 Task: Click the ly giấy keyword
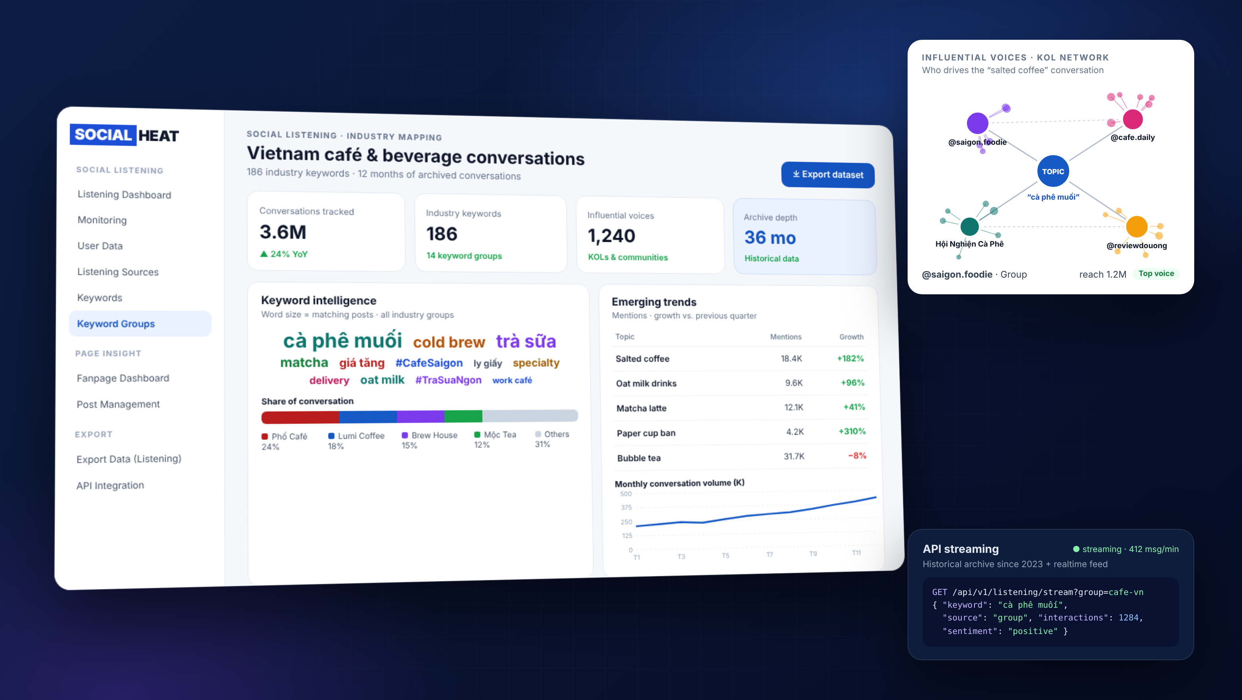488,363
